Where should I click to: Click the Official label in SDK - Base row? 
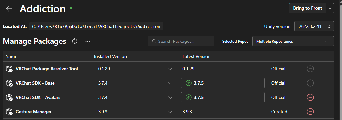278,83
